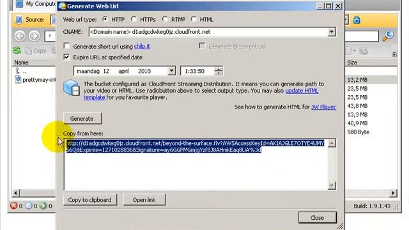Open the JW Player link
Screen dimensions: 409x230
point(323,107)
